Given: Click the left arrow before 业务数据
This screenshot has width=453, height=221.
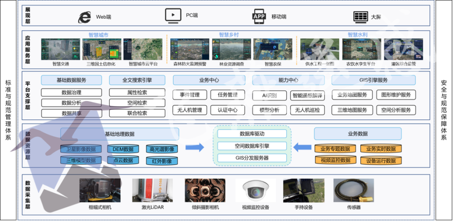Looking at the screenshot, I should (302, 147).
